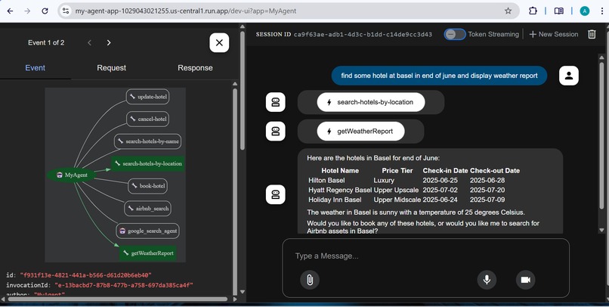
Task: Click the user message about Basel hotels
Action: click(x=439, y=76)
